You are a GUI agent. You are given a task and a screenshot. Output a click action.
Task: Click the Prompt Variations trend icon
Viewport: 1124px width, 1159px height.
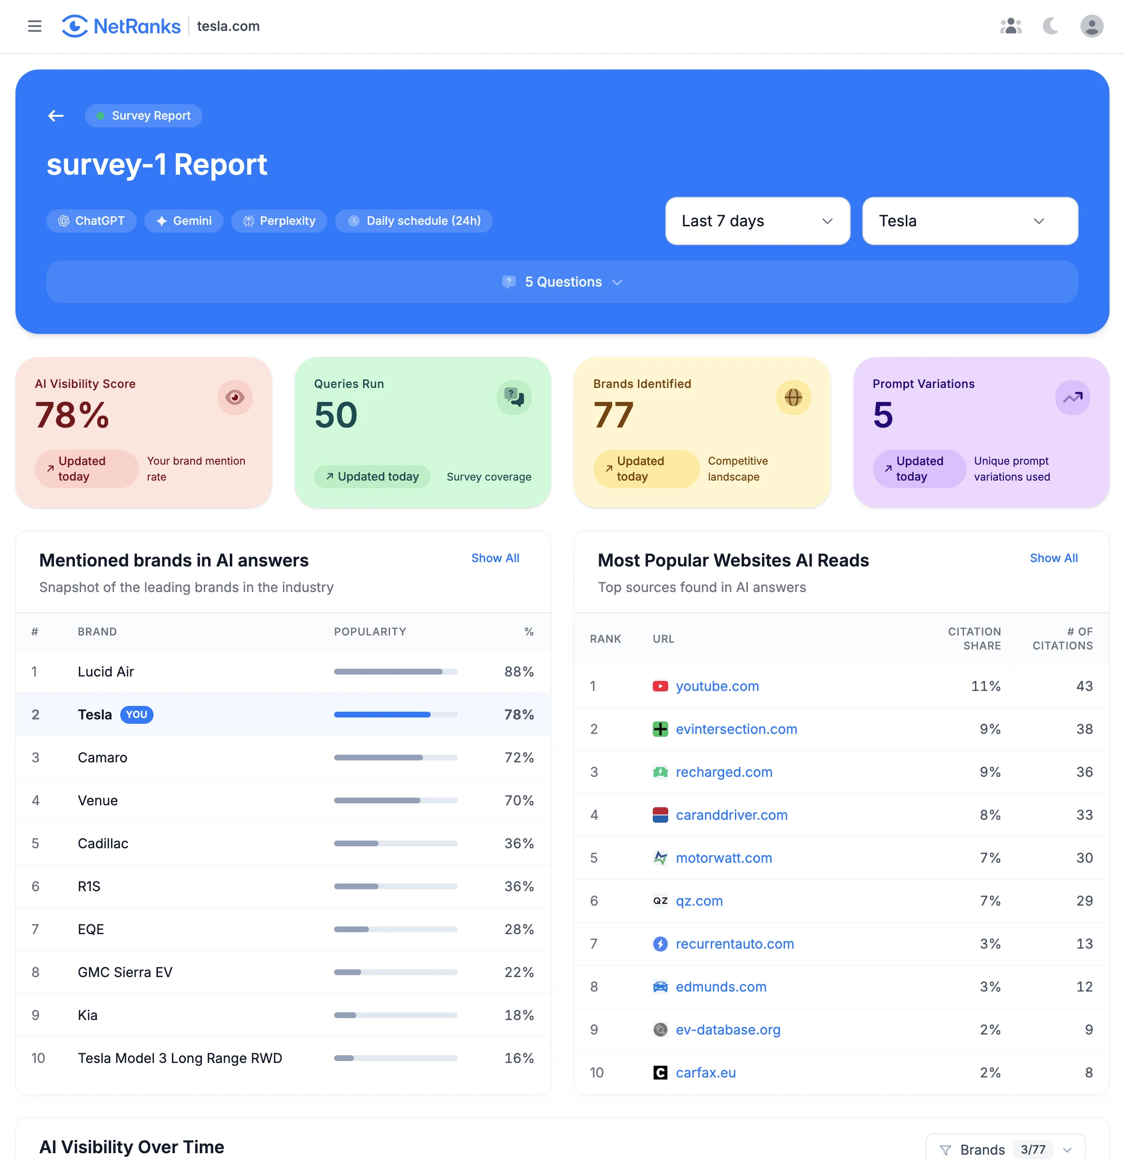1072,398
